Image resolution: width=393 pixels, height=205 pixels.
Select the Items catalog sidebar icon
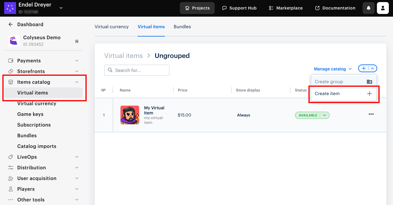[x=10, y=82]
